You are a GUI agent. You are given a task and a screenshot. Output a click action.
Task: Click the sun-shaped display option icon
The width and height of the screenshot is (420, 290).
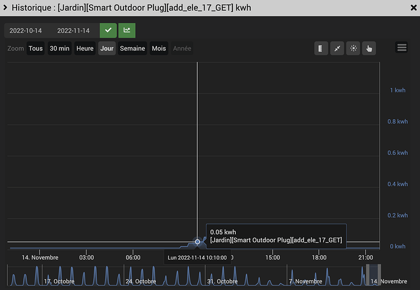click(353, 49)
